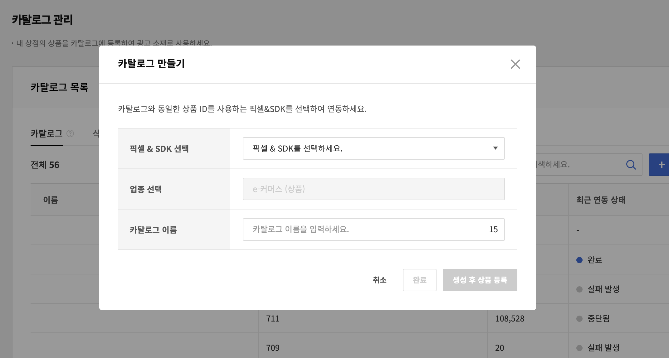Close the 카탈로그 만들기 dialog with X
Viewport: 669px width, 358px height.
coord(515,64)
